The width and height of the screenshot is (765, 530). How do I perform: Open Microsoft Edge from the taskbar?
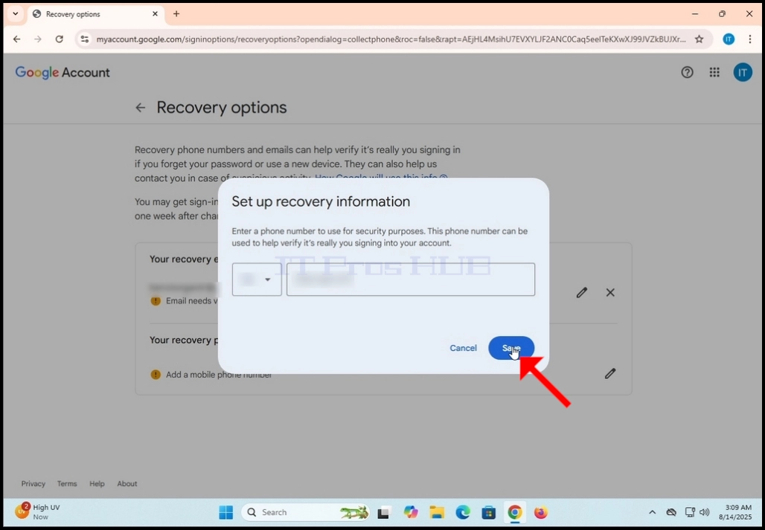click(463, 512)
